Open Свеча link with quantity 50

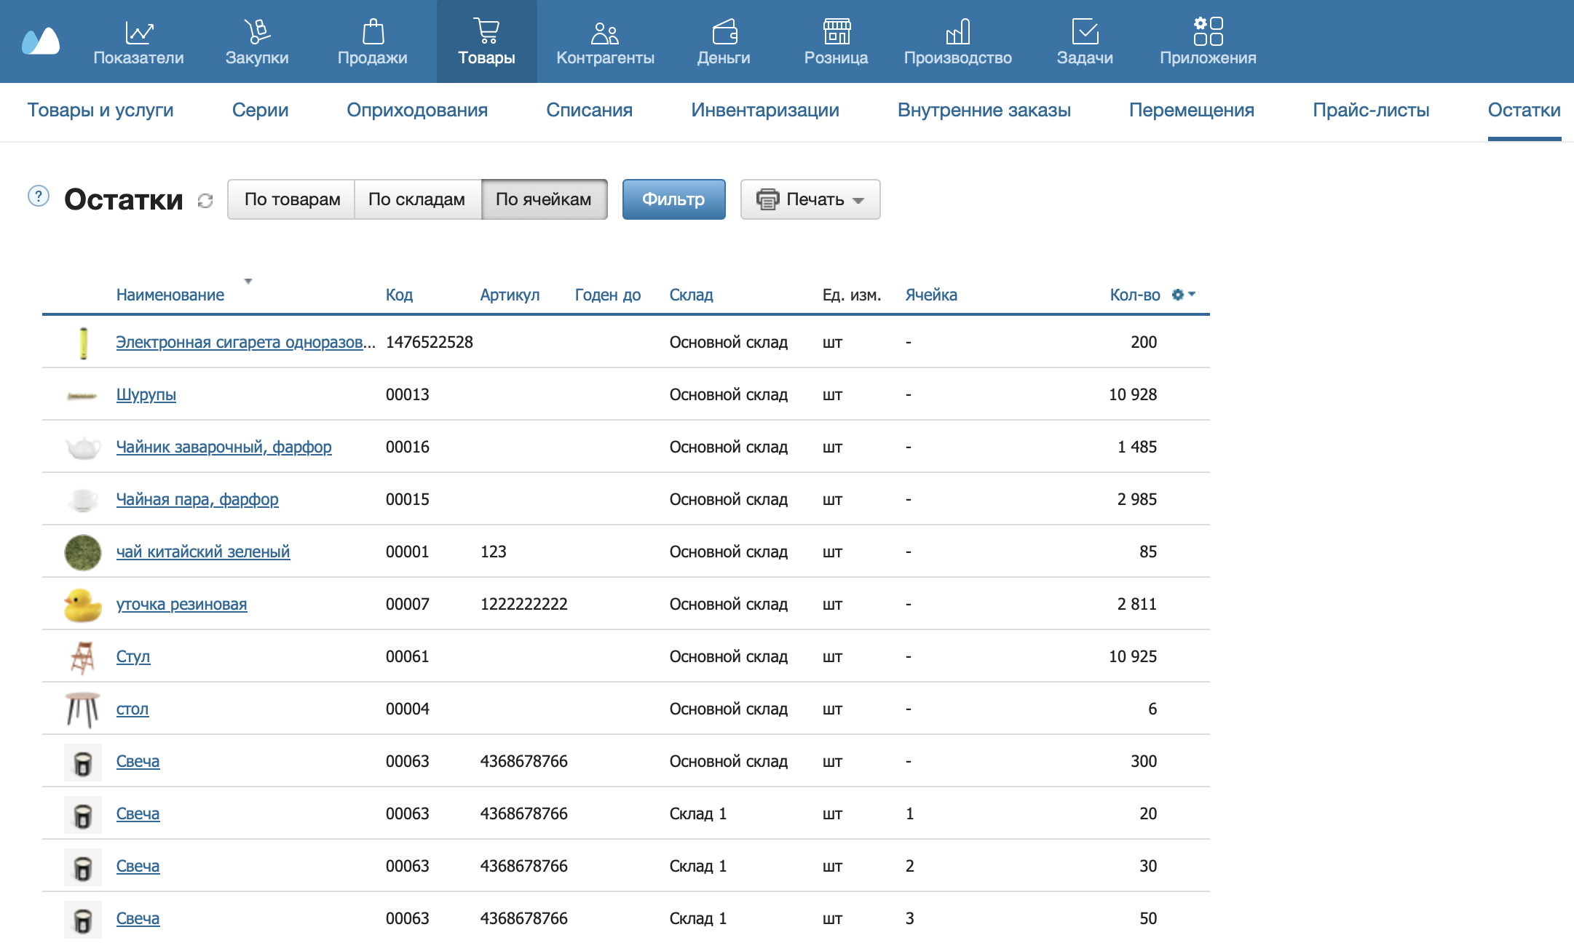pyautogui.click(x=138, y=918)
